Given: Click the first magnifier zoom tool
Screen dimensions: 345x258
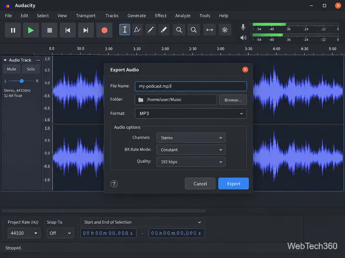Looking at the screenshot, I should pos(179,30).
